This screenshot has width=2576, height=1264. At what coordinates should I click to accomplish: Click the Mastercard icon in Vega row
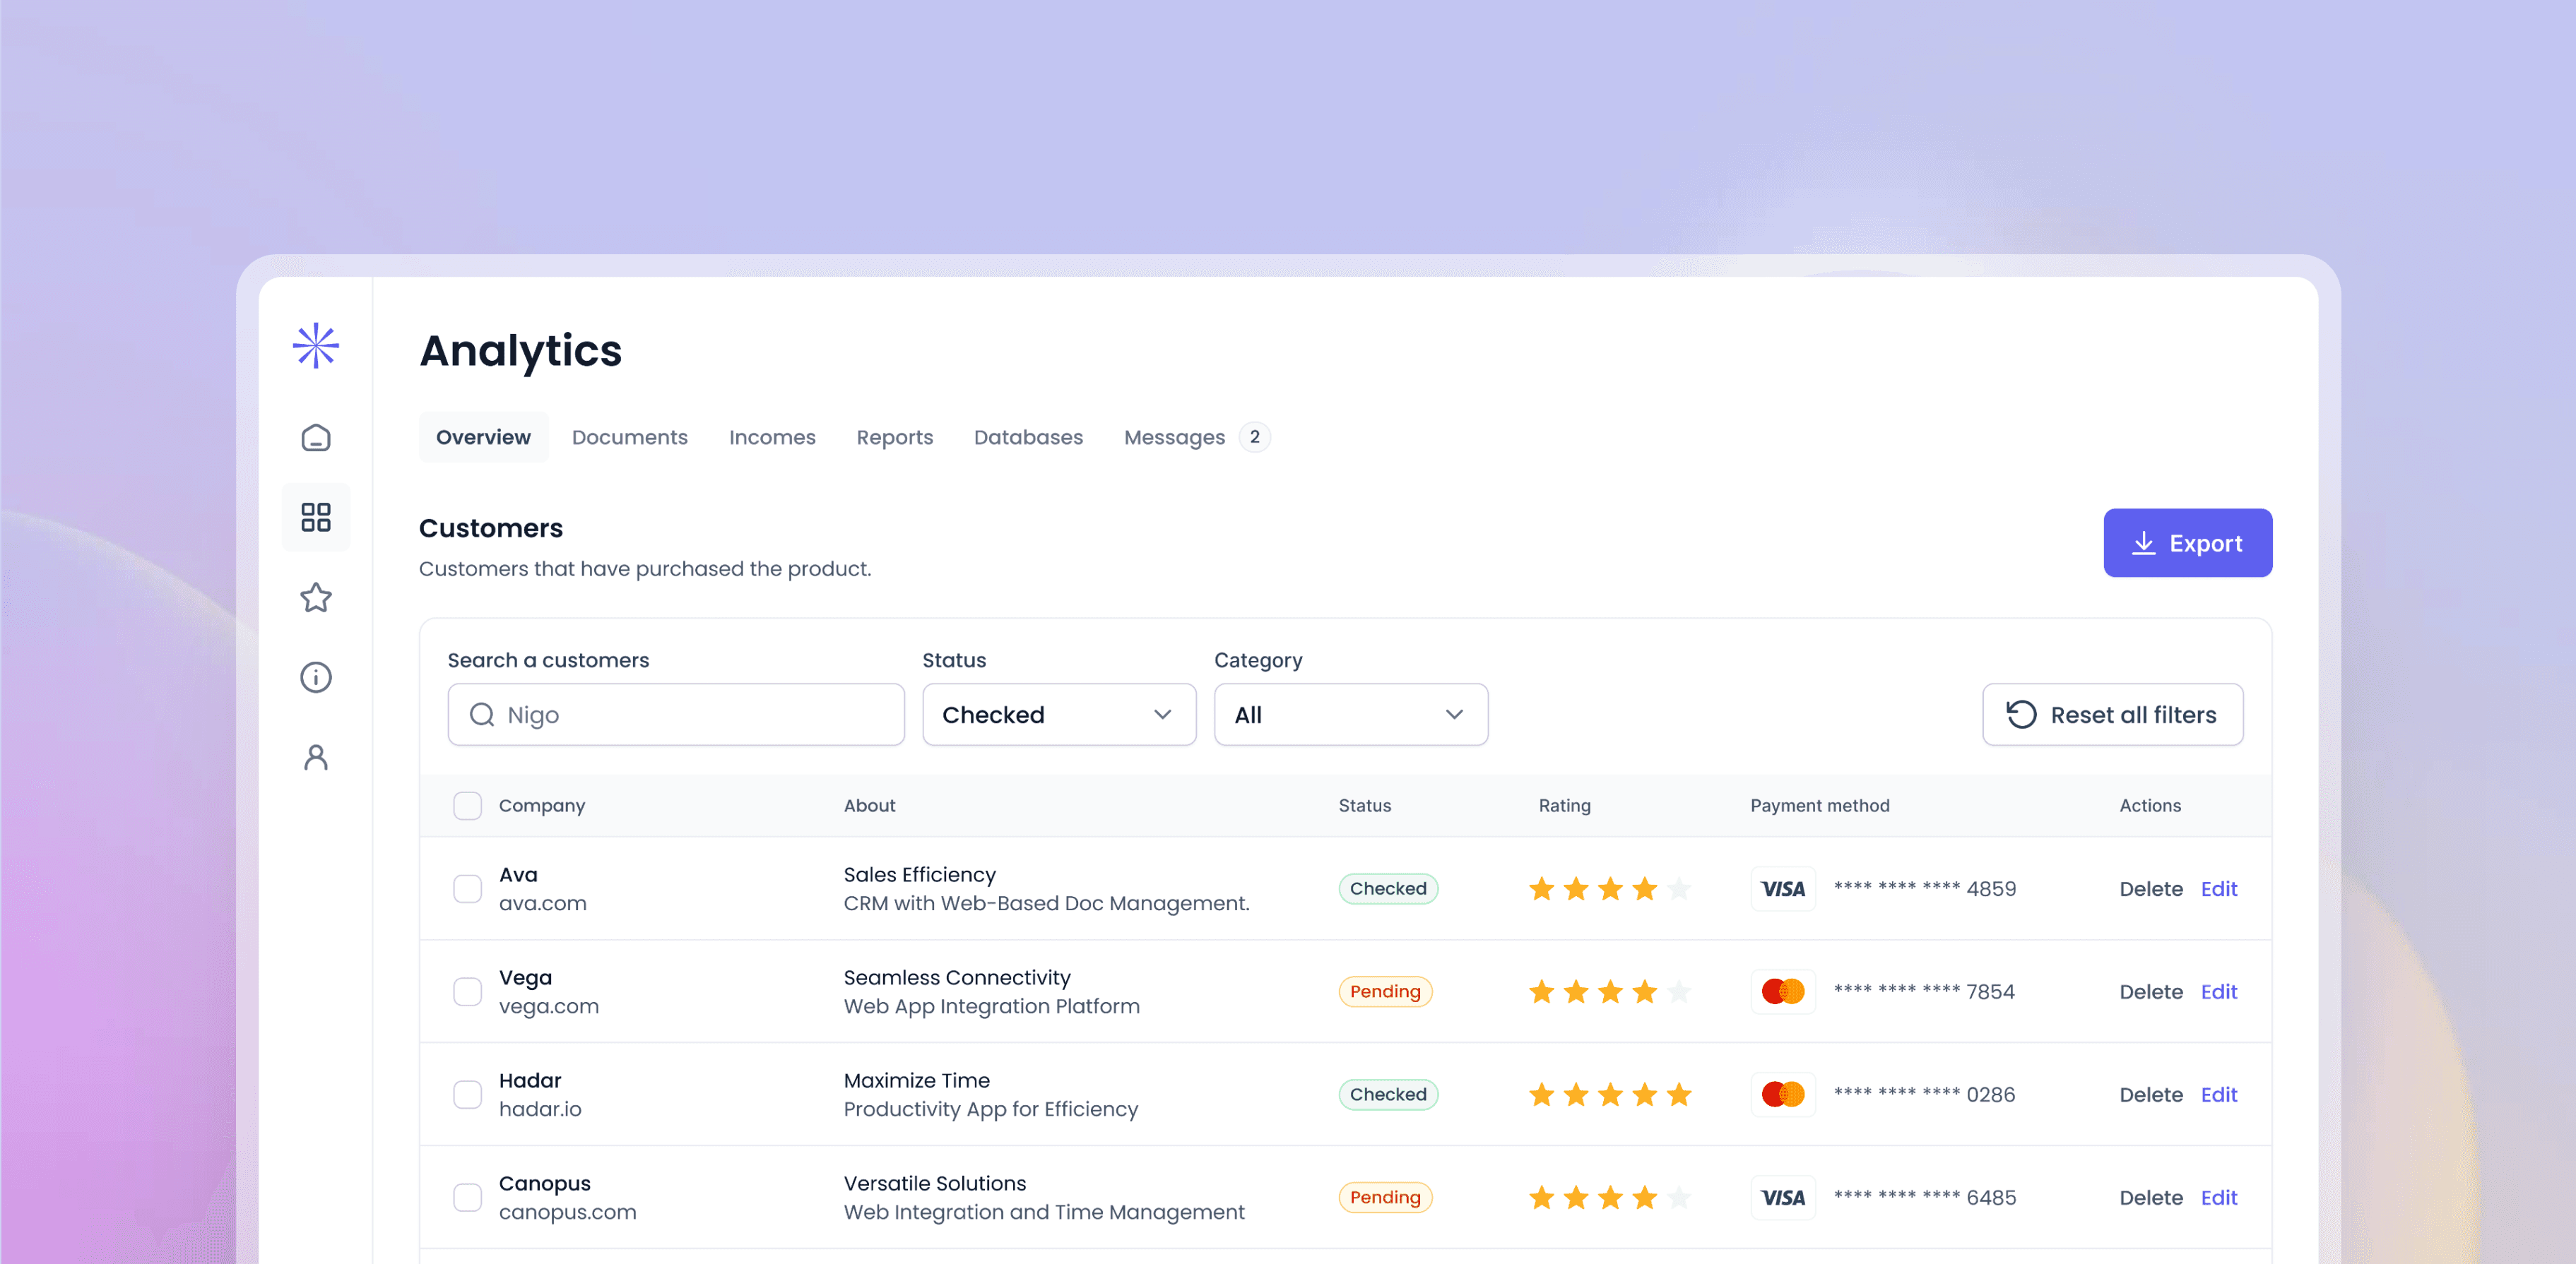[x=1782, y=991]
